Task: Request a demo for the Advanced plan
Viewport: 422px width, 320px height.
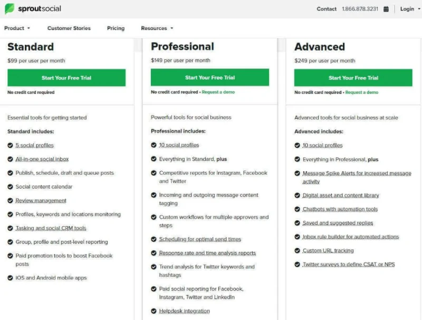Action: (362, 92)
